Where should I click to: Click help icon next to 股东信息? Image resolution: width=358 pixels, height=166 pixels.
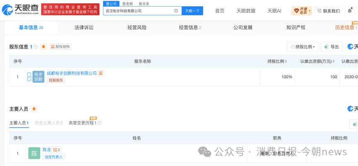[x=36, y=47]
